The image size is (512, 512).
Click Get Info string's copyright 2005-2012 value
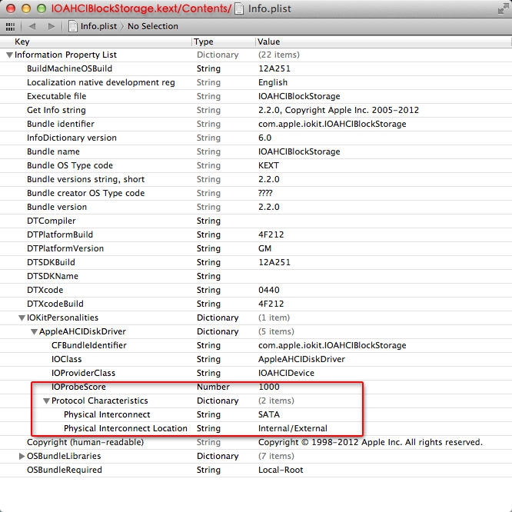(x=338, y=110)
